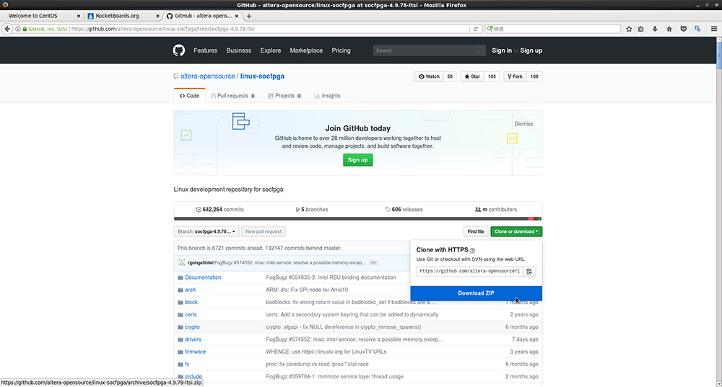The image size is (722, 387).
Task: Go back with the browser back arrow
Action: (x=7, y=29)
